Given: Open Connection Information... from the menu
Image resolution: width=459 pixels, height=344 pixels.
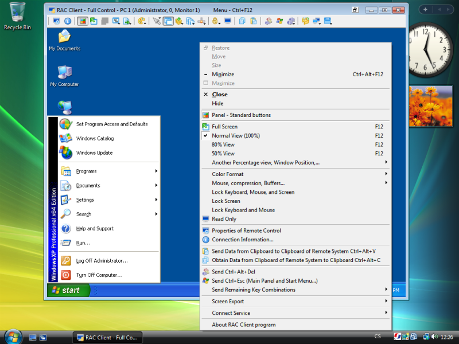Looking at the screenshot, I should (295, 240).
